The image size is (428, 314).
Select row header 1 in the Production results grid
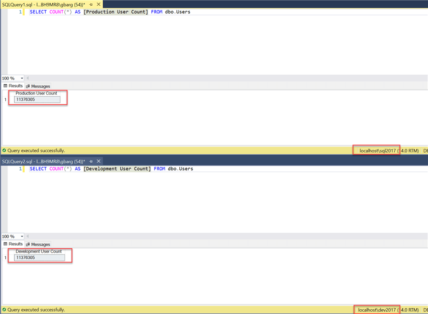click(5, 99)
